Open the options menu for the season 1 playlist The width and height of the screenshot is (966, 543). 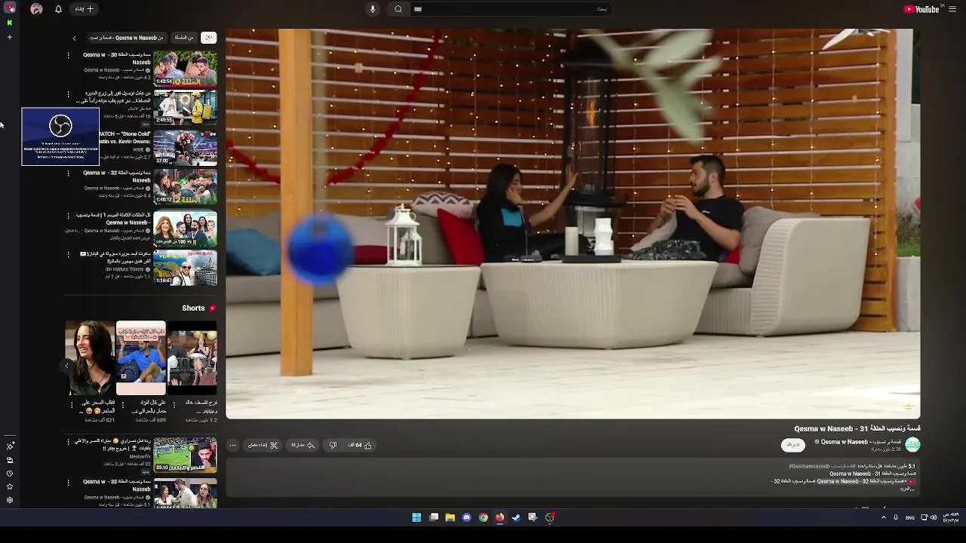[x=68, y=215]
